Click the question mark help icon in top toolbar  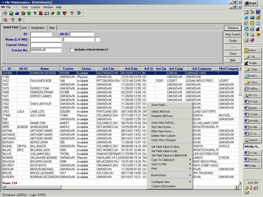tap(72, 13)
